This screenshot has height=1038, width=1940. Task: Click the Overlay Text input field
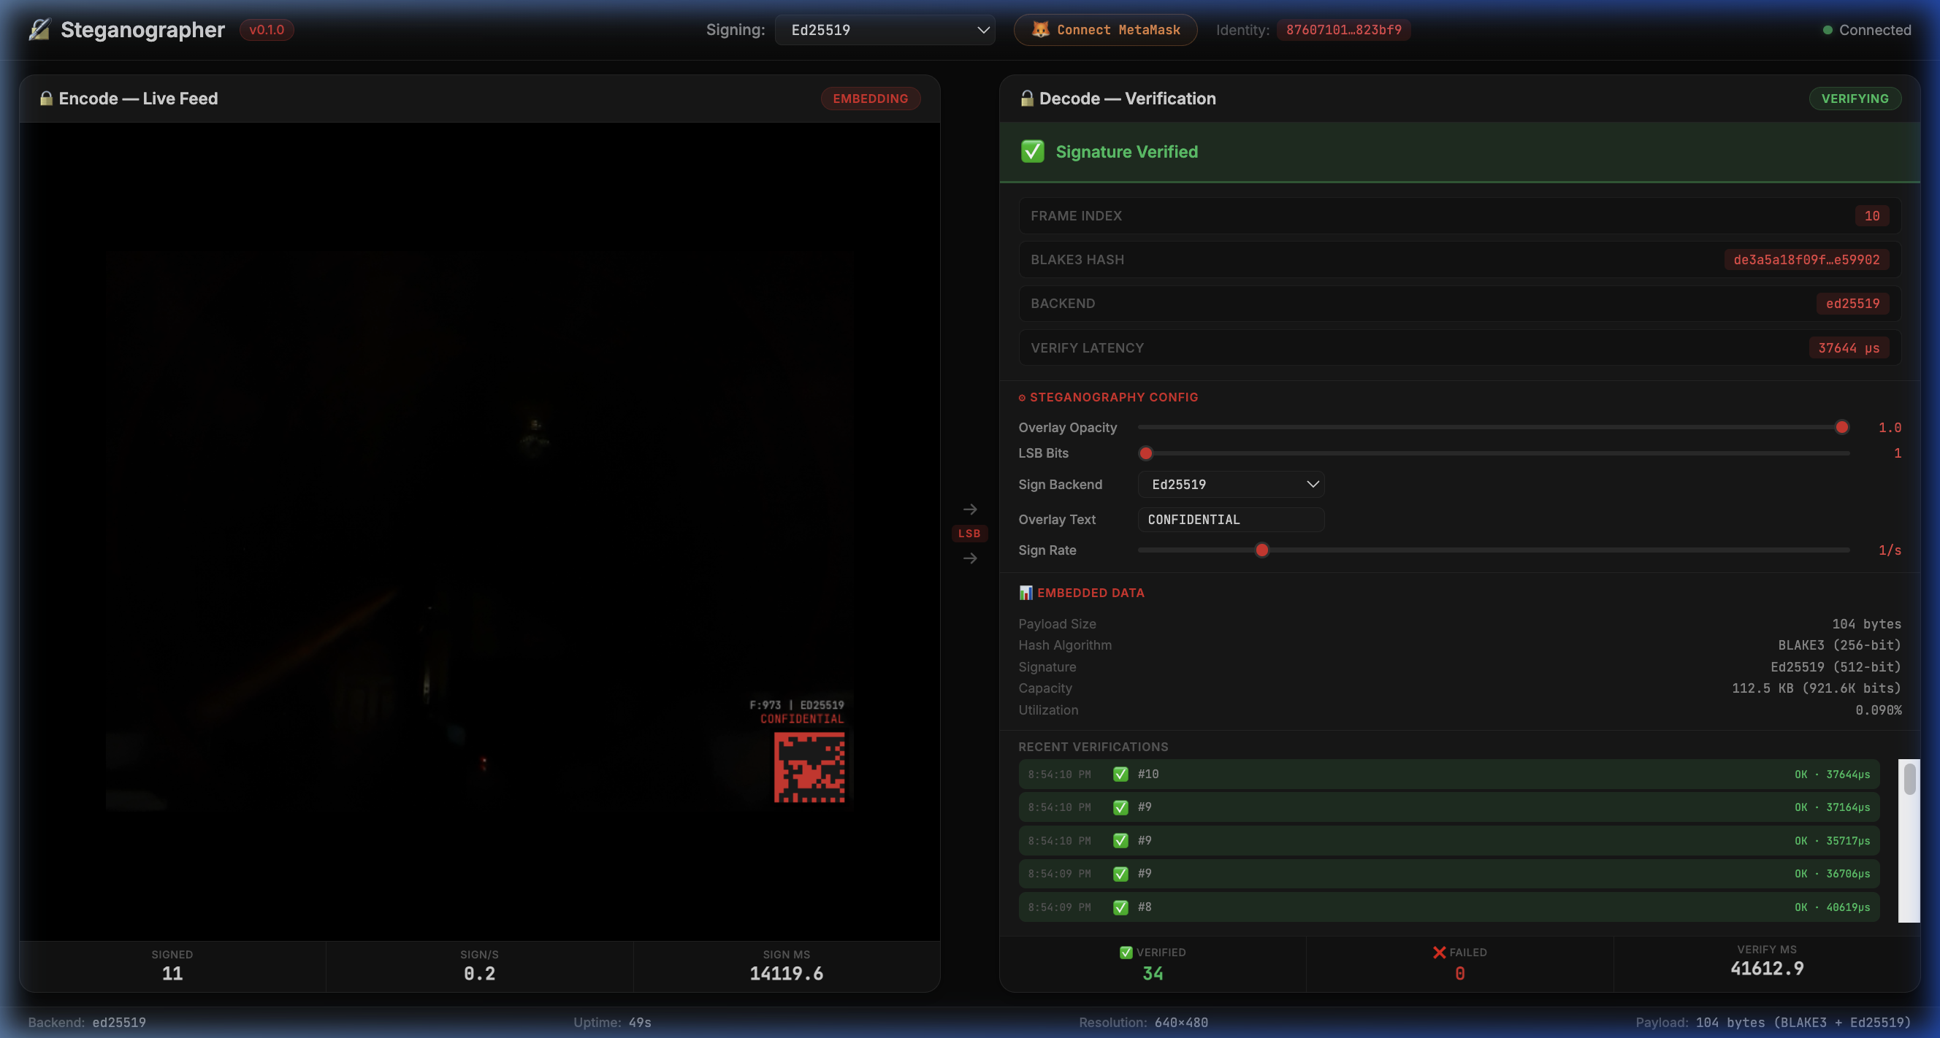click(1231, 520)
